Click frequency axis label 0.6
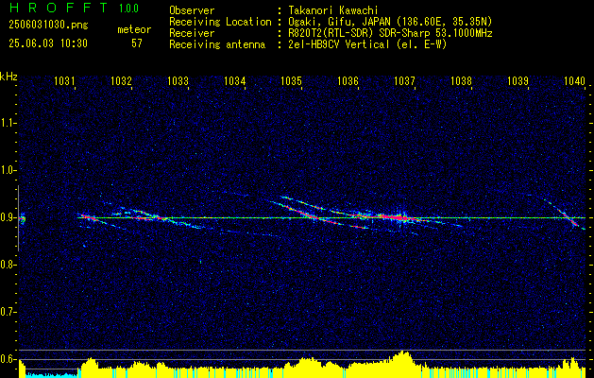Image resolution: width=594 pixels, height=378 pixels. (x=7, y=359)
